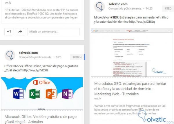Click the OneNote icon in Office banner
The width and height of the screenshot is (174, 124).
click(68, 94)
